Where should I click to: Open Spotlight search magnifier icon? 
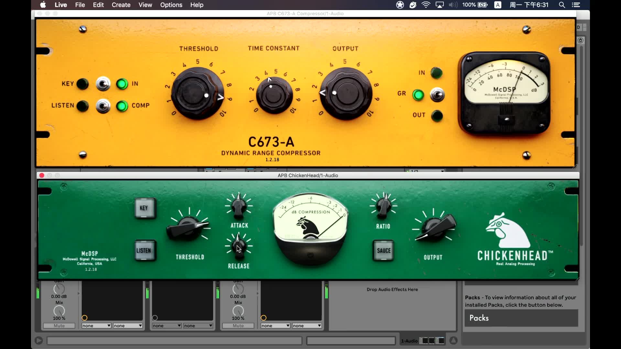pyautogui.click(x=562, y=5)
